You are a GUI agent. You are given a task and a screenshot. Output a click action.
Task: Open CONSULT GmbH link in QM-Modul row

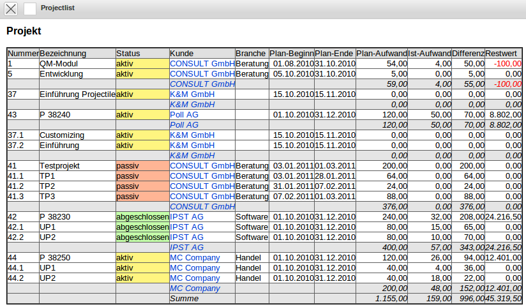point(202,64)
